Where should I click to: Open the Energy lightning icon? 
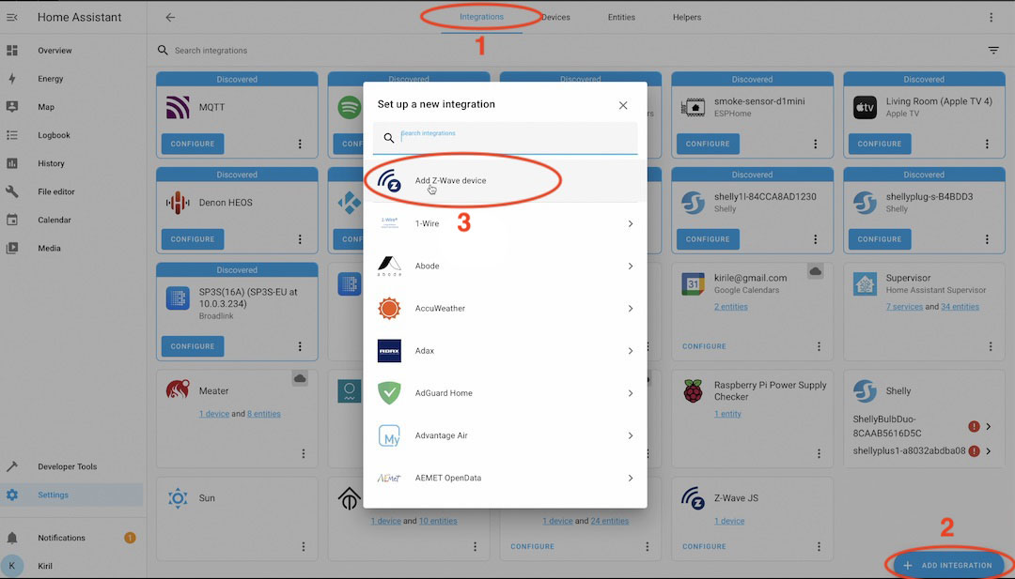(12, 79)
